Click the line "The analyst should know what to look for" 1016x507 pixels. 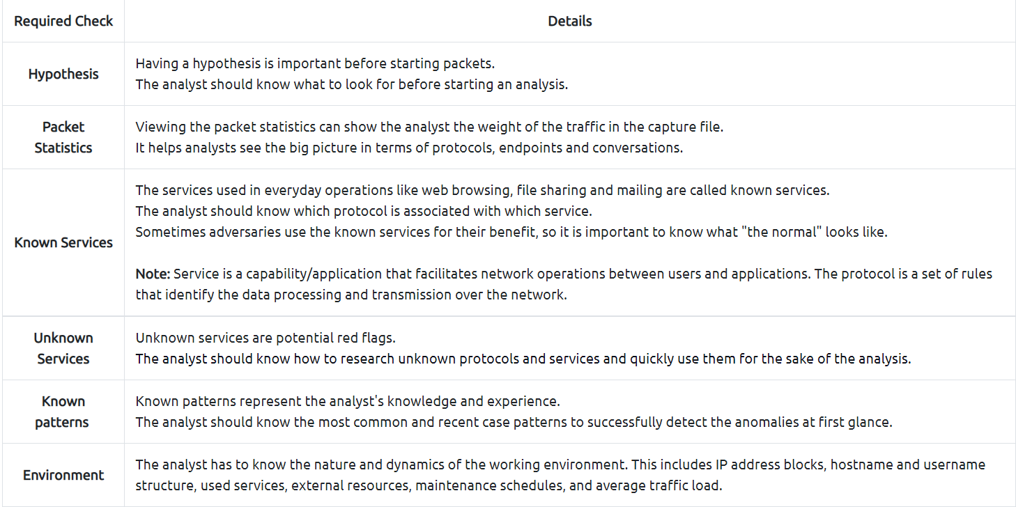352,85
